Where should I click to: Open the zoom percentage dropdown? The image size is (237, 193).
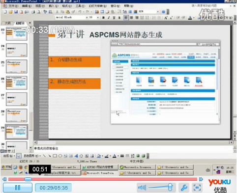pyautogui.click(x=158, y=12)
